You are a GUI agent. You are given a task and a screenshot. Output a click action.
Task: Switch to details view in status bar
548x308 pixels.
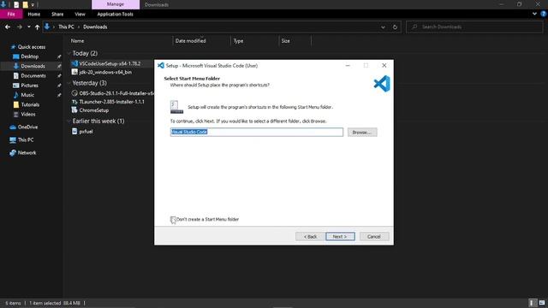(532, 303)
